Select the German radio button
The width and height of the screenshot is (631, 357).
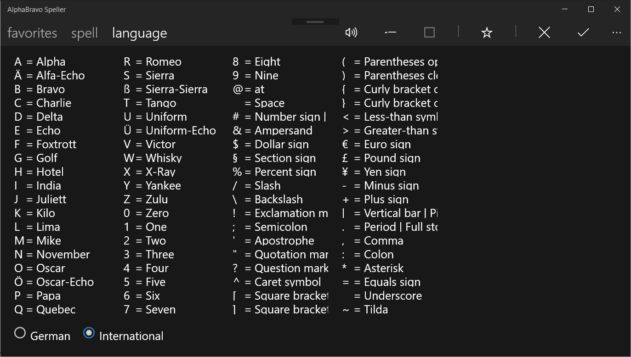point(20,333)
